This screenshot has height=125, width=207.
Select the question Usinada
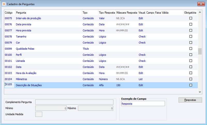coord(20,61)
